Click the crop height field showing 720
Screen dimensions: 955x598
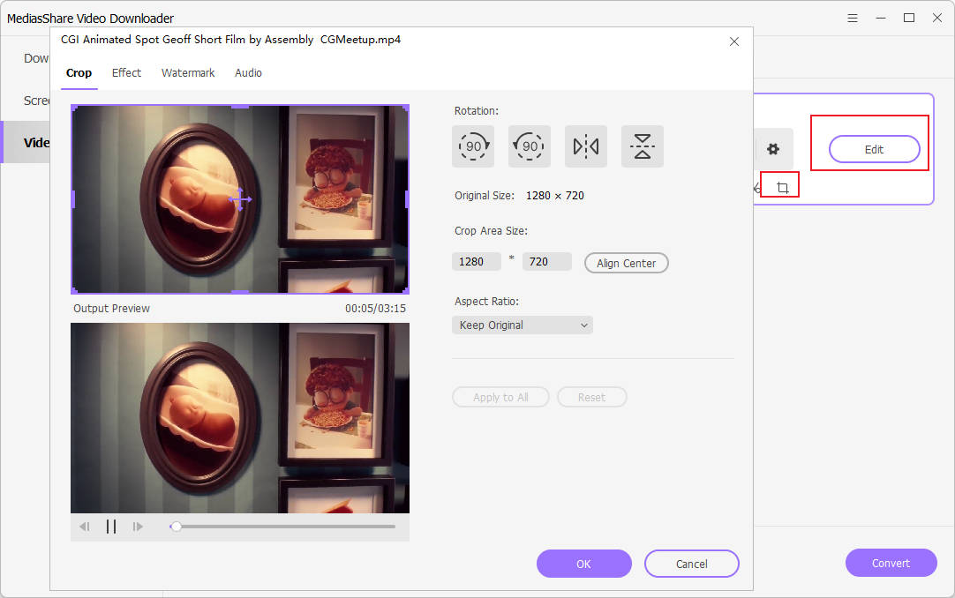547,262
